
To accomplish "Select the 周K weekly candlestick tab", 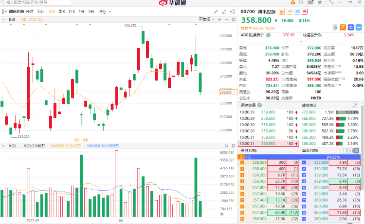I will (62, 12).
